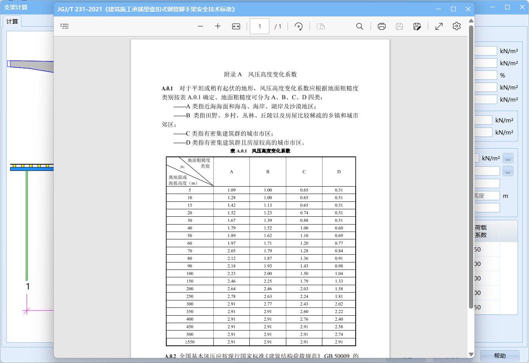The width and height of the screenshot is (529, 363).
Task: Save a copy of the PDF
Action: click(x=417, y=26)
